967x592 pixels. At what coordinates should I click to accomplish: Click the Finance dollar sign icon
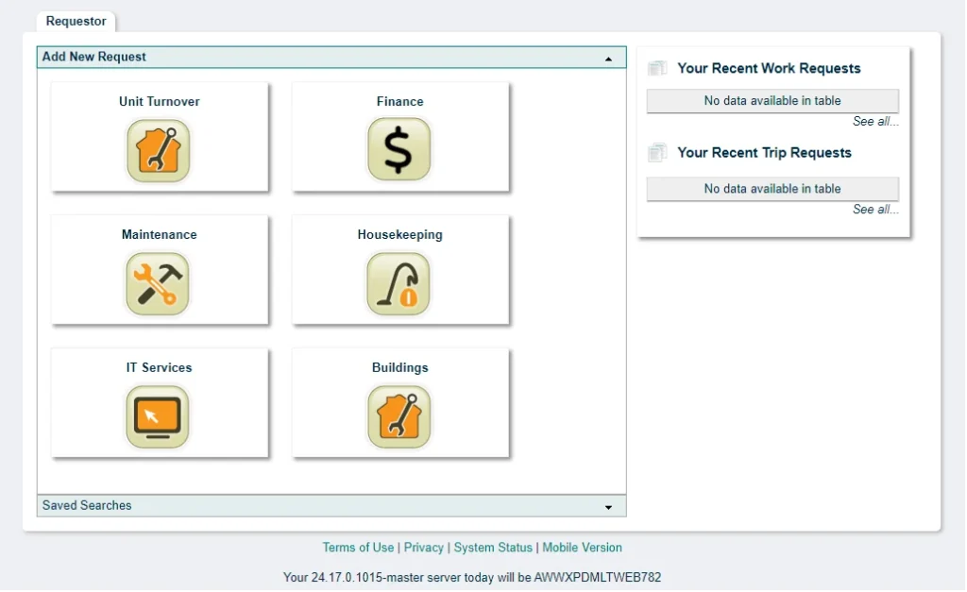pyautogui.click(x=399, y=150)
